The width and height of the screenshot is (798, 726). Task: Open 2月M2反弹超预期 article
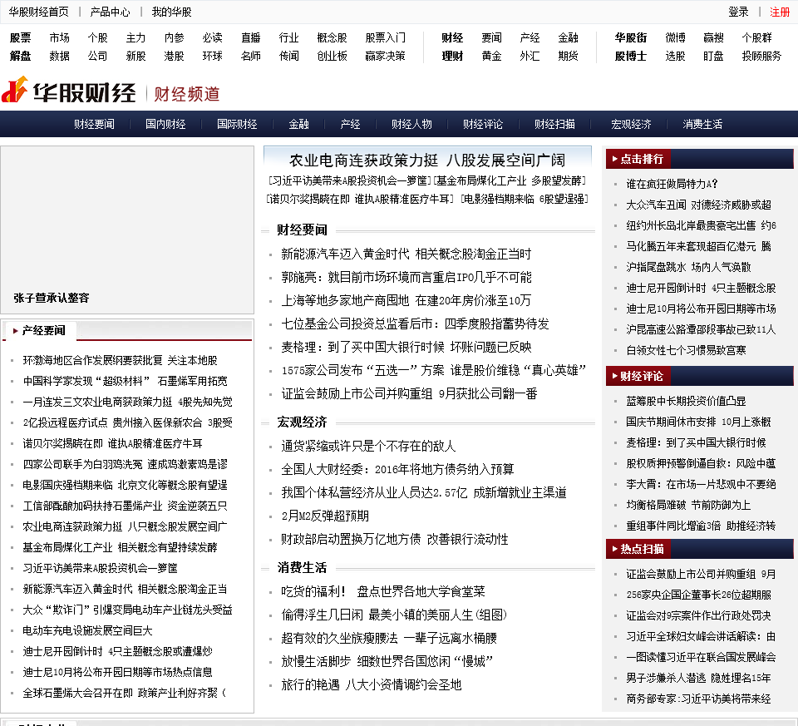[325, 516]
